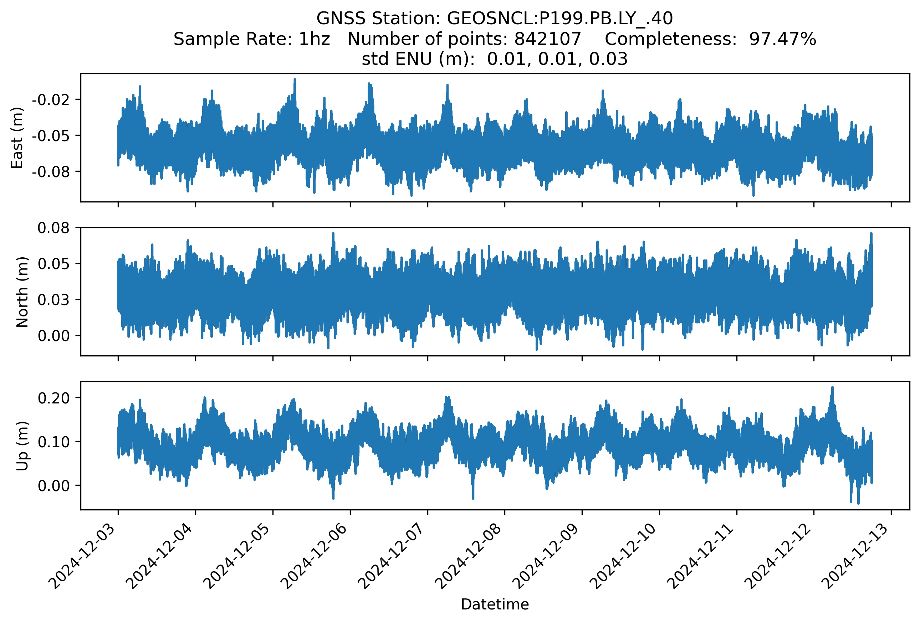Click the -0.02 tick on East axis
The height and width of the screenshot is (623, 920).
click(x=51, y=100)
